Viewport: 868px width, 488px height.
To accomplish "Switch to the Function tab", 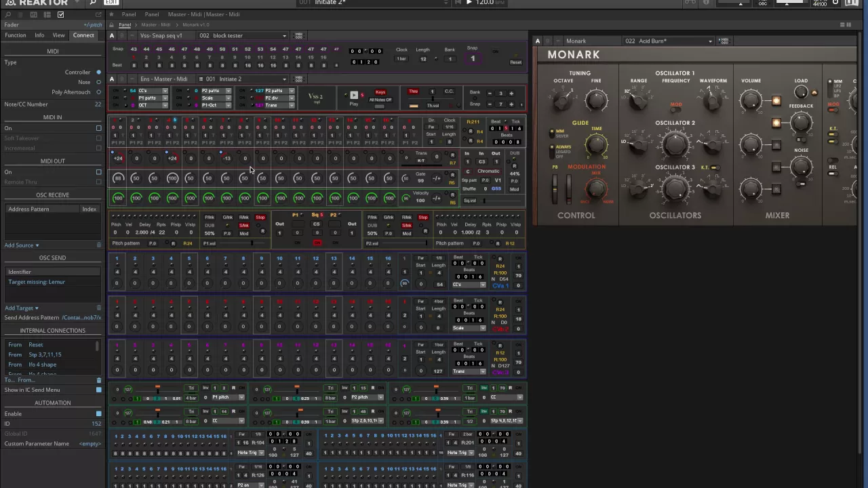I will (x=16, y=35).
